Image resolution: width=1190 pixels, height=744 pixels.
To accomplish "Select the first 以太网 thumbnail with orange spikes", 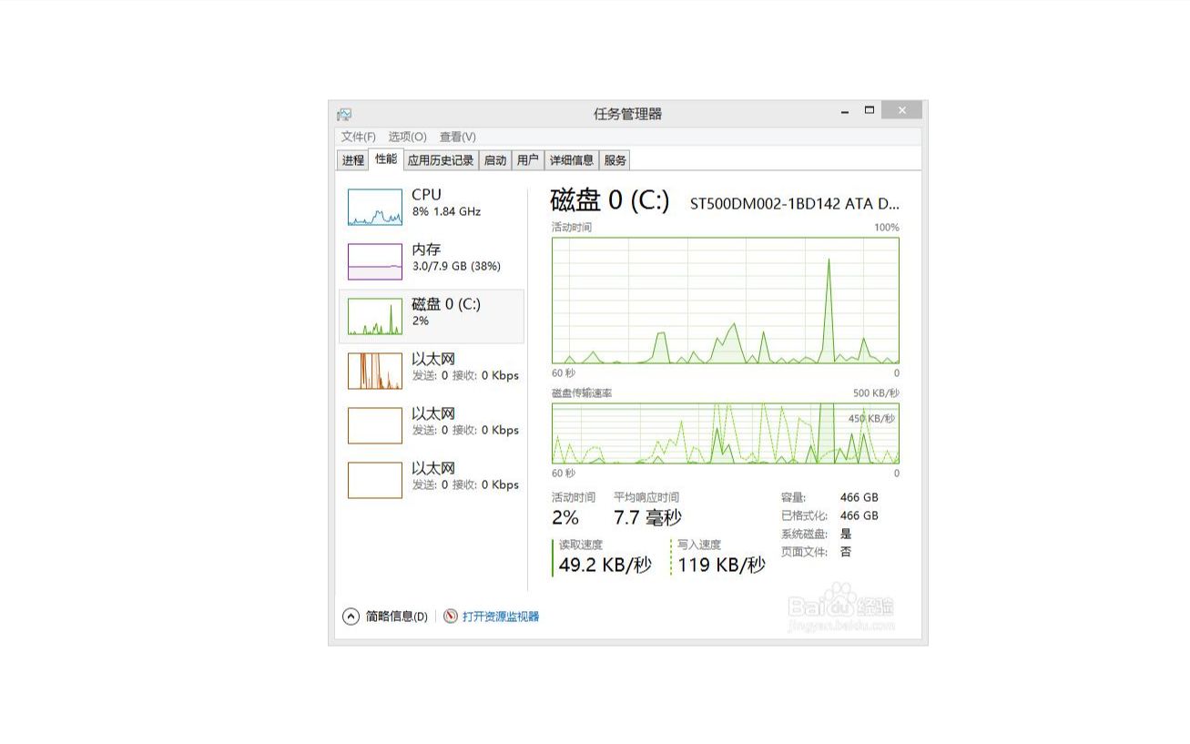I will tap(374, 371).
